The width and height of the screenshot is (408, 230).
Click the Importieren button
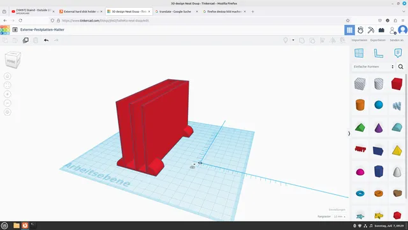pos(359,40)
